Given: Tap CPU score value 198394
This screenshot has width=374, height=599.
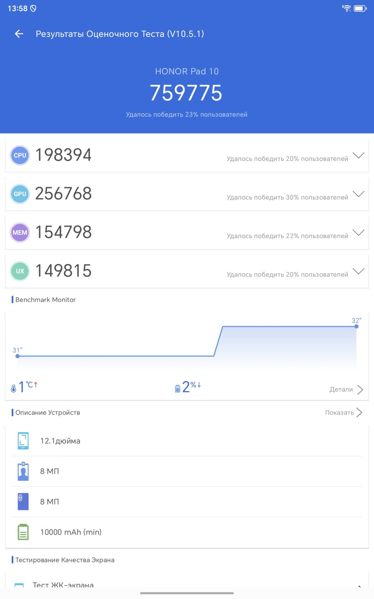Looking at the screenshot, I should click(x=64, y=155).
